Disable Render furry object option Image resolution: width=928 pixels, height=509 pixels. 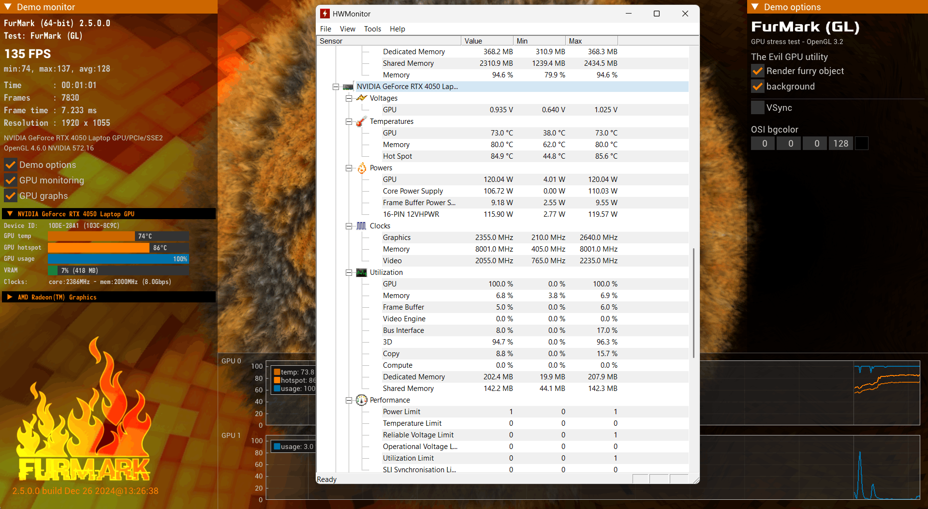point(758,71)
